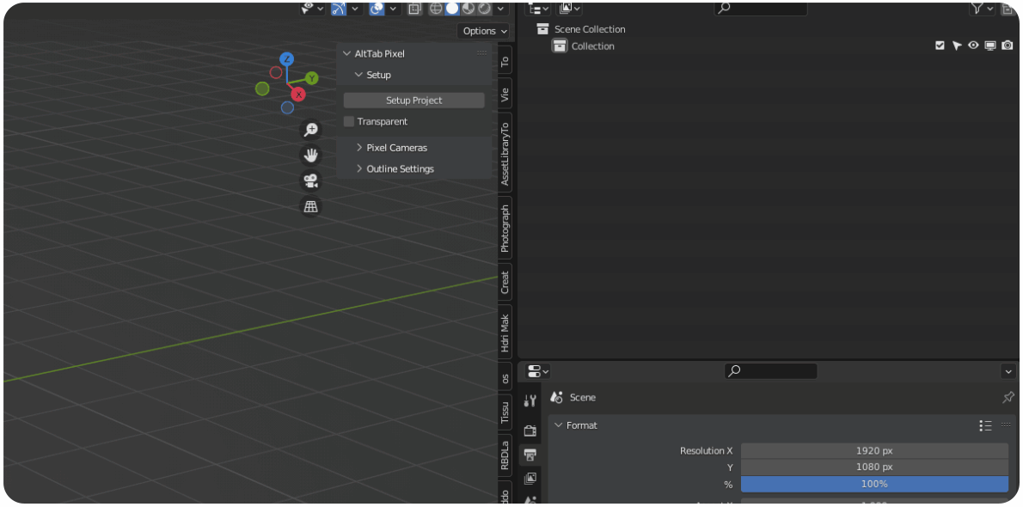Viewport: 1023px width, 507px height.
Task: Pin the Scene properties context
Action: [1008, 397]
